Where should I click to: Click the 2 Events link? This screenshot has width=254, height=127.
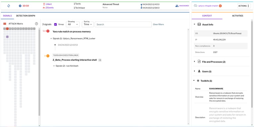pos(49,8)
